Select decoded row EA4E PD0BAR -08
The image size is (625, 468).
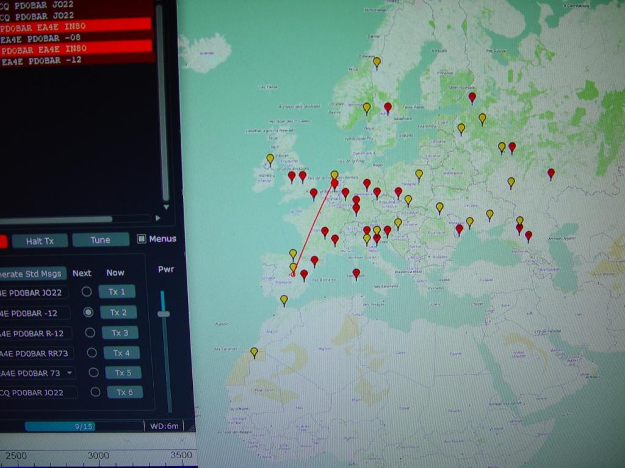point(76,38)
